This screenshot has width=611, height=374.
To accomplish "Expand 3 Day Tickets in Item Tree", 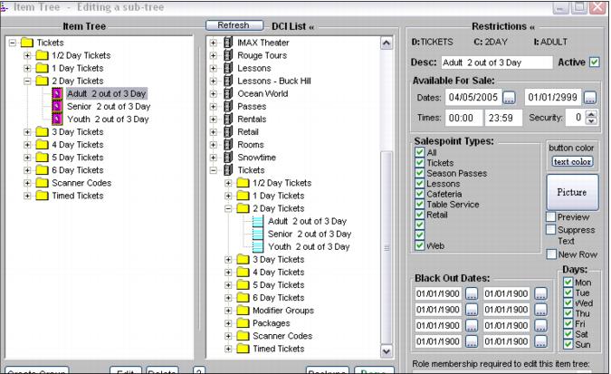I will pos(27,132).
